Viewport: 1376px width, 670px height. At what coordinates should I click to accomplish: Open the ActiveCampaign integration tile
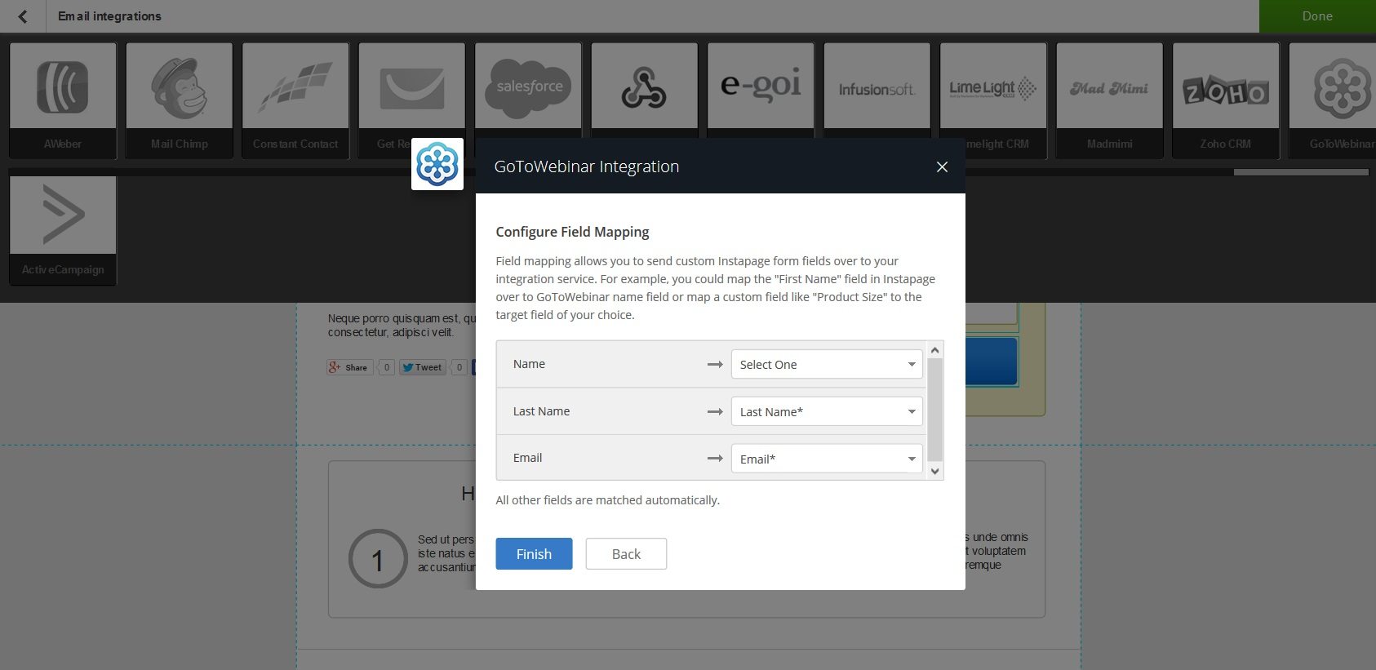tap(63, 230)
